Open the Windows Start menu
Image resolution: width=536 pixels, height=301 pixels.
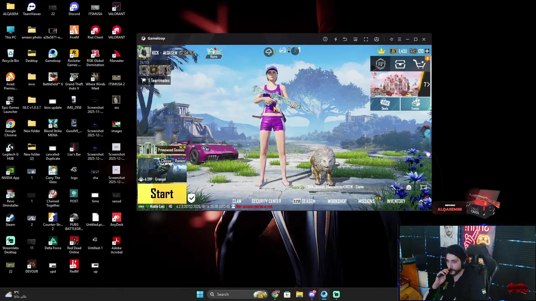pos(200,294)
